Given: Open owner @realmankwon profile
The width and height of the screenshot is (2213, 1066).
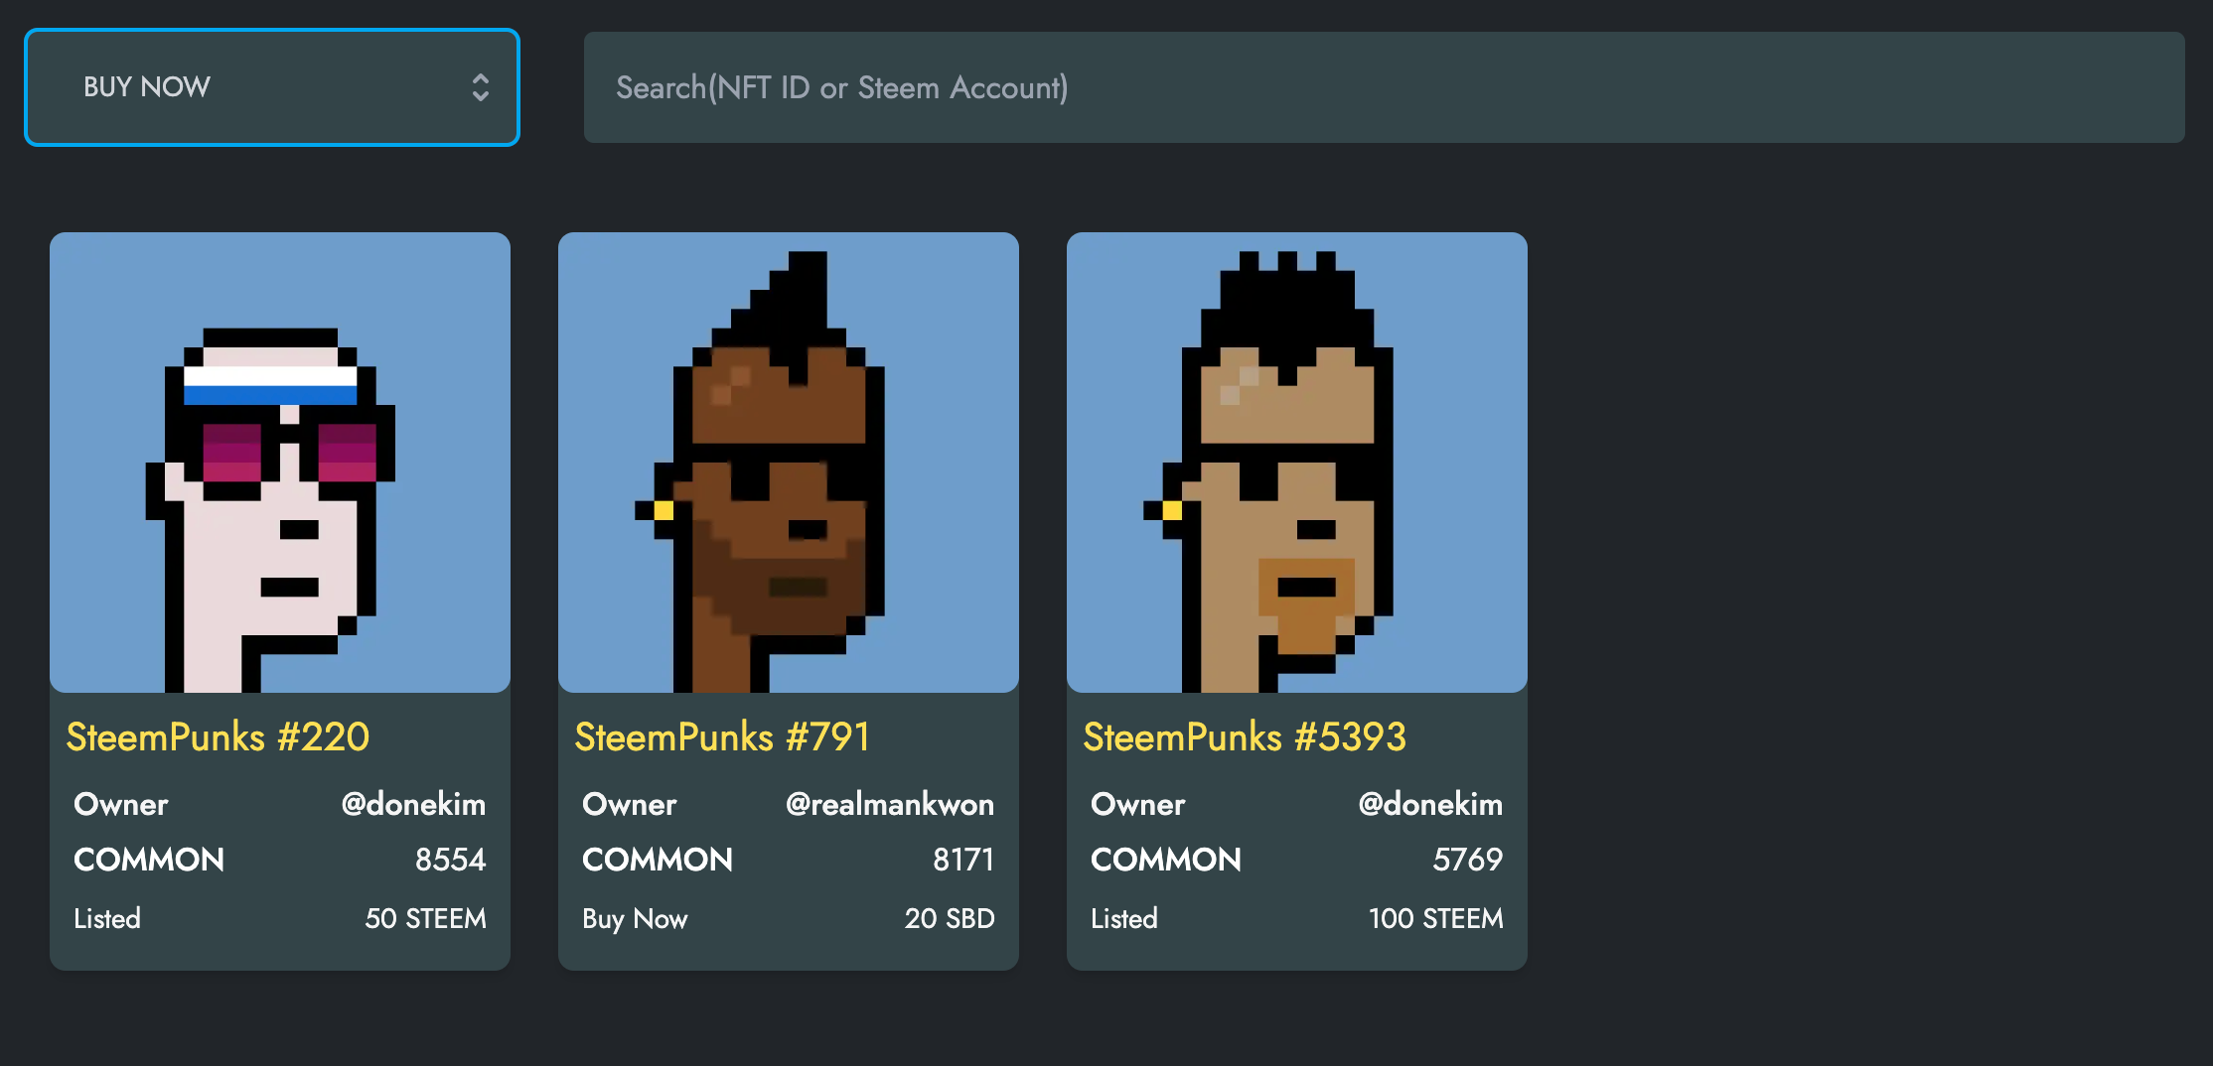Looking at the screenshot, I should click(x=890, y=804).
